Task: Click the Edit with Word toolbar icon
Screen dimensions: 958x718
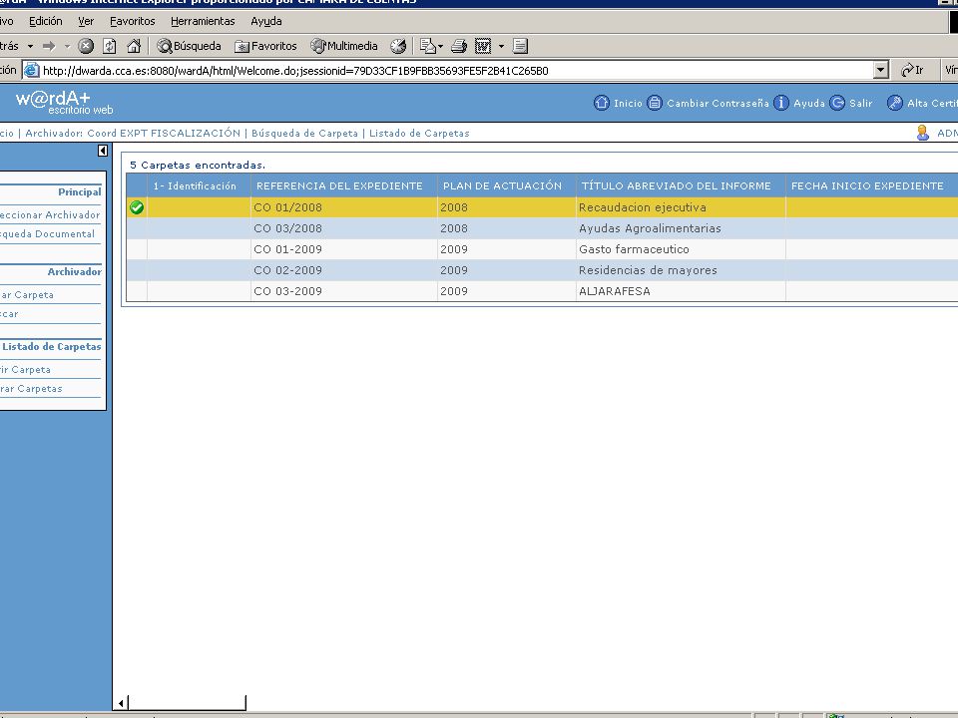Action: click(x=483, y=46)
